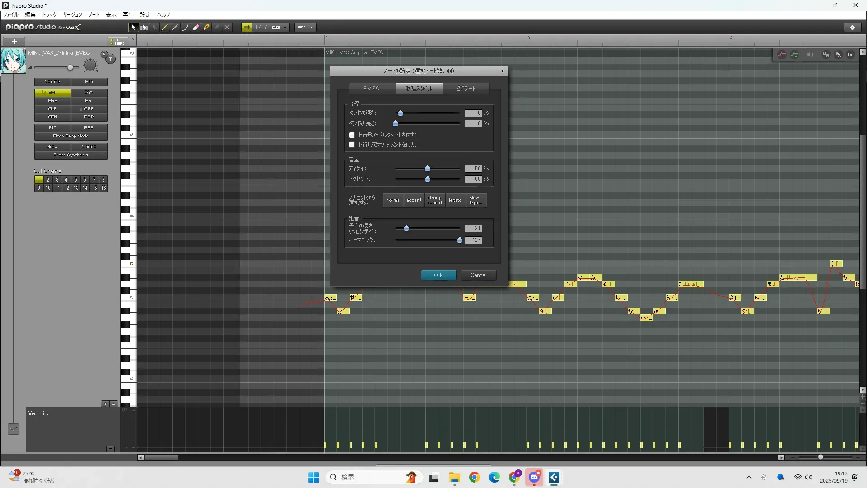Image resolution: width=867 pixels, height=488 pixels.
Task: Enable 上行形でポルタメントを付加 checkbox
Action: coord(352,135)
